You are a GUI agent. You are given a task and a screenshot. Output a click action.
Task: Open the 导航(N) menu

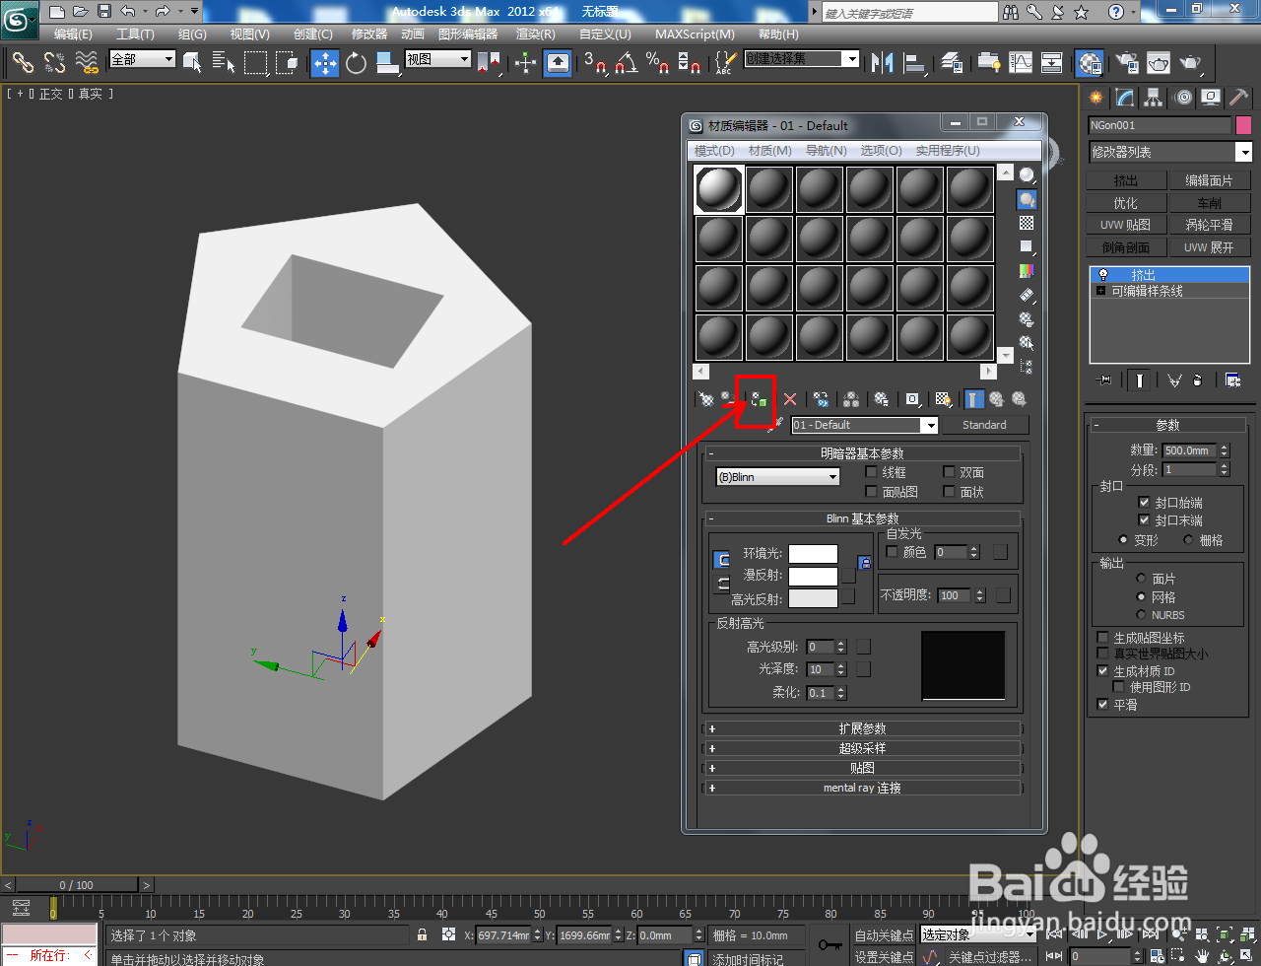coord(826,151)
